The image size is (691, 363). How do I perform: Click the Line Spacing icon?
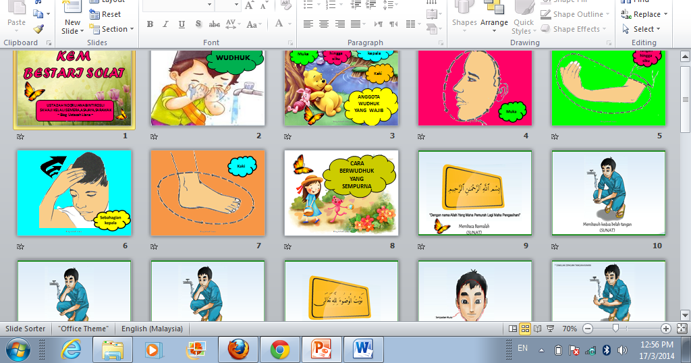[x=389, y=5]
